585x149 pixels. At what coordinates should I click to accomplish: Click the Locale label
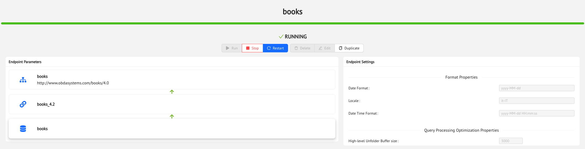[354, 101]
